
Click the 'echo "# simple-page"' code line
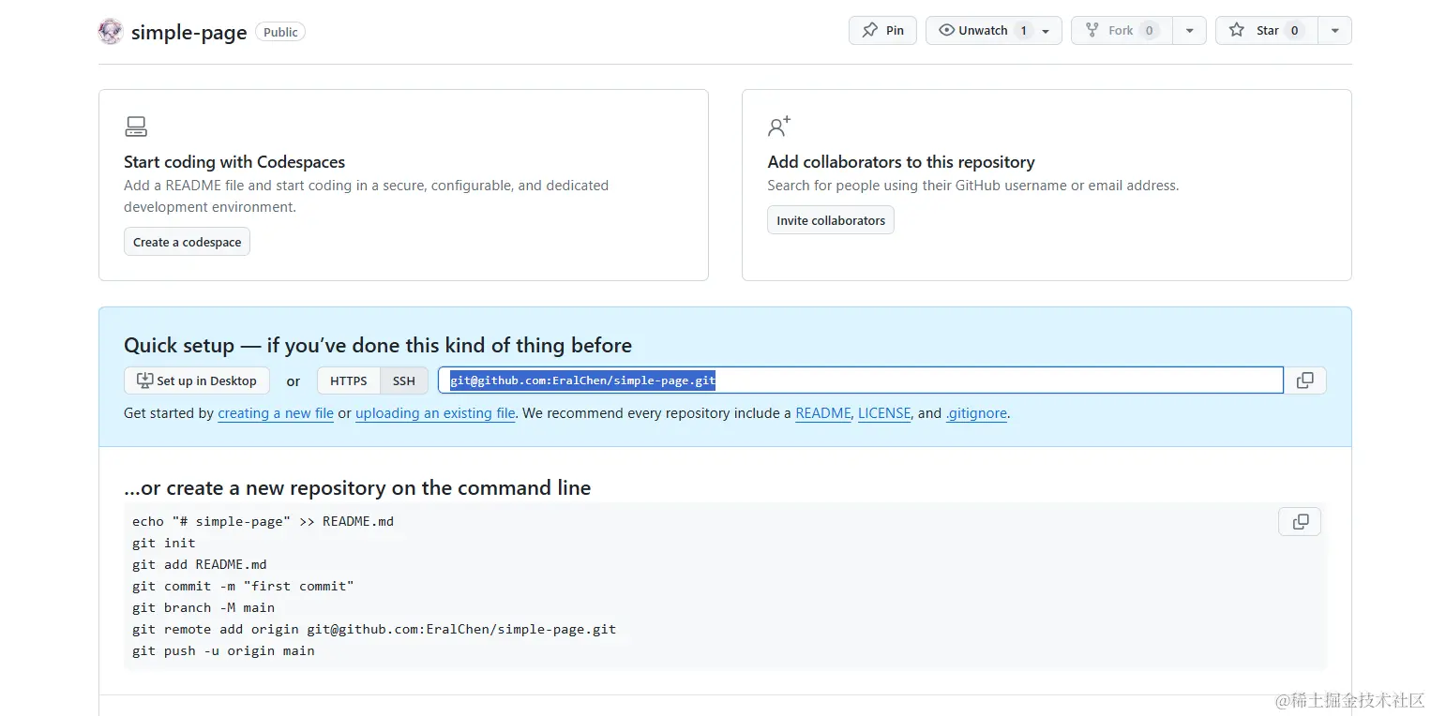(263, 521)
